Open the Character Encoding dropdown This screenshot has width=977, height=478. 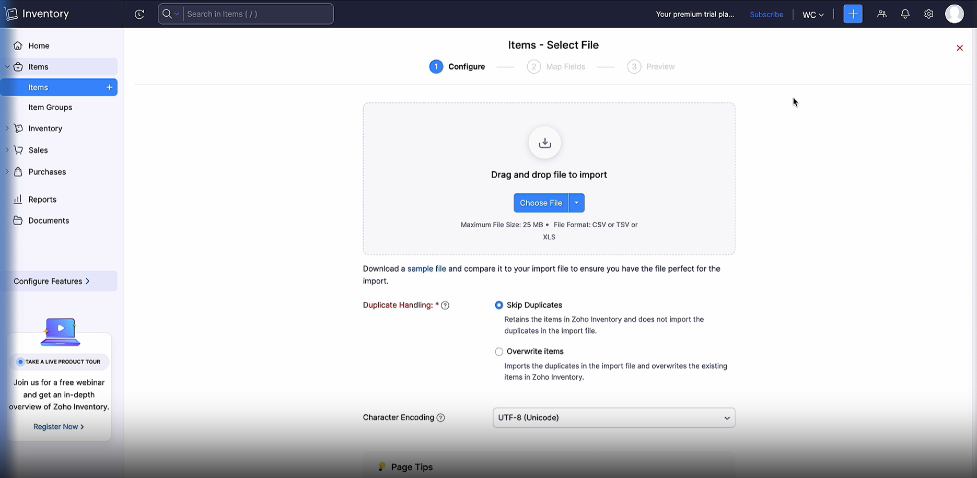click(613, 418)
